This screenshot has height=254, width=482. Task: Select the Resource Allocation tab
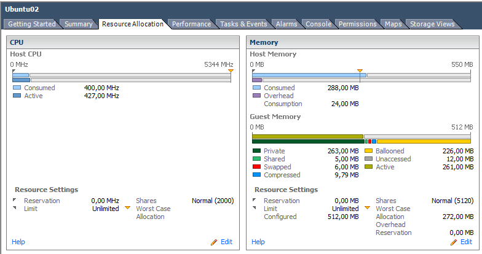[x=133, y=24]
